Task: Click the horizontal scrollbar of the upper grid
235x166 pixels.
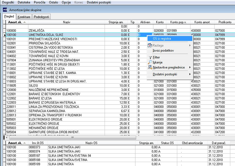Action: (72, 137)
